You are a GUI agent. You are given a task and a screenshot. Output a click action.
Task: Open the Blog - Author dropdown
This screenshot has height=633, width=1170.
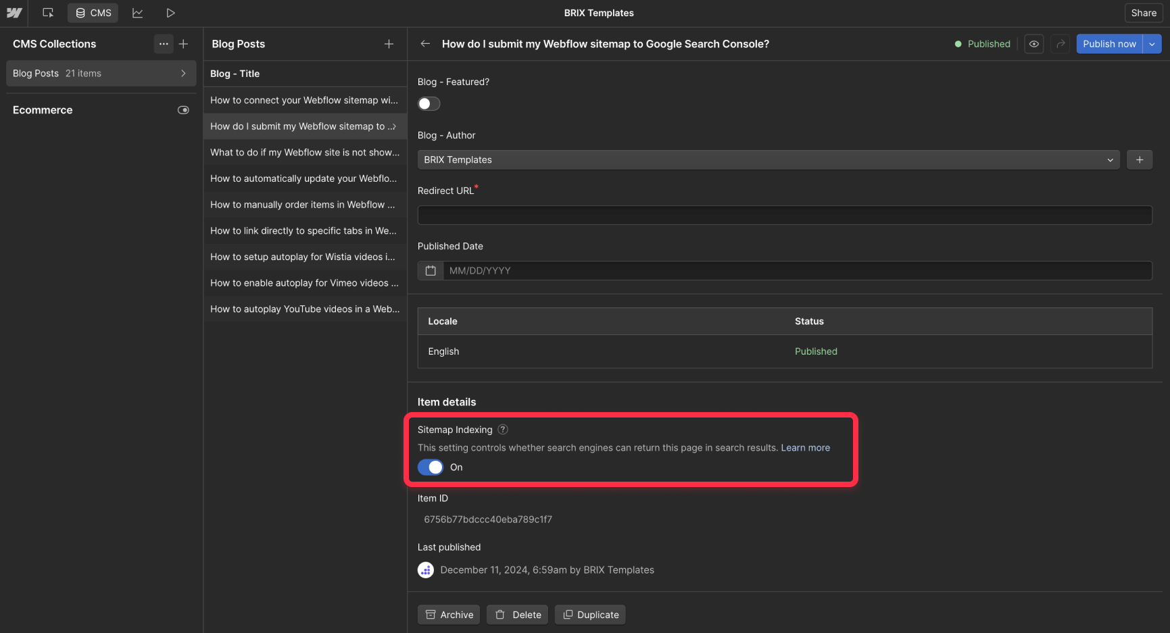(x=769, y=160)
